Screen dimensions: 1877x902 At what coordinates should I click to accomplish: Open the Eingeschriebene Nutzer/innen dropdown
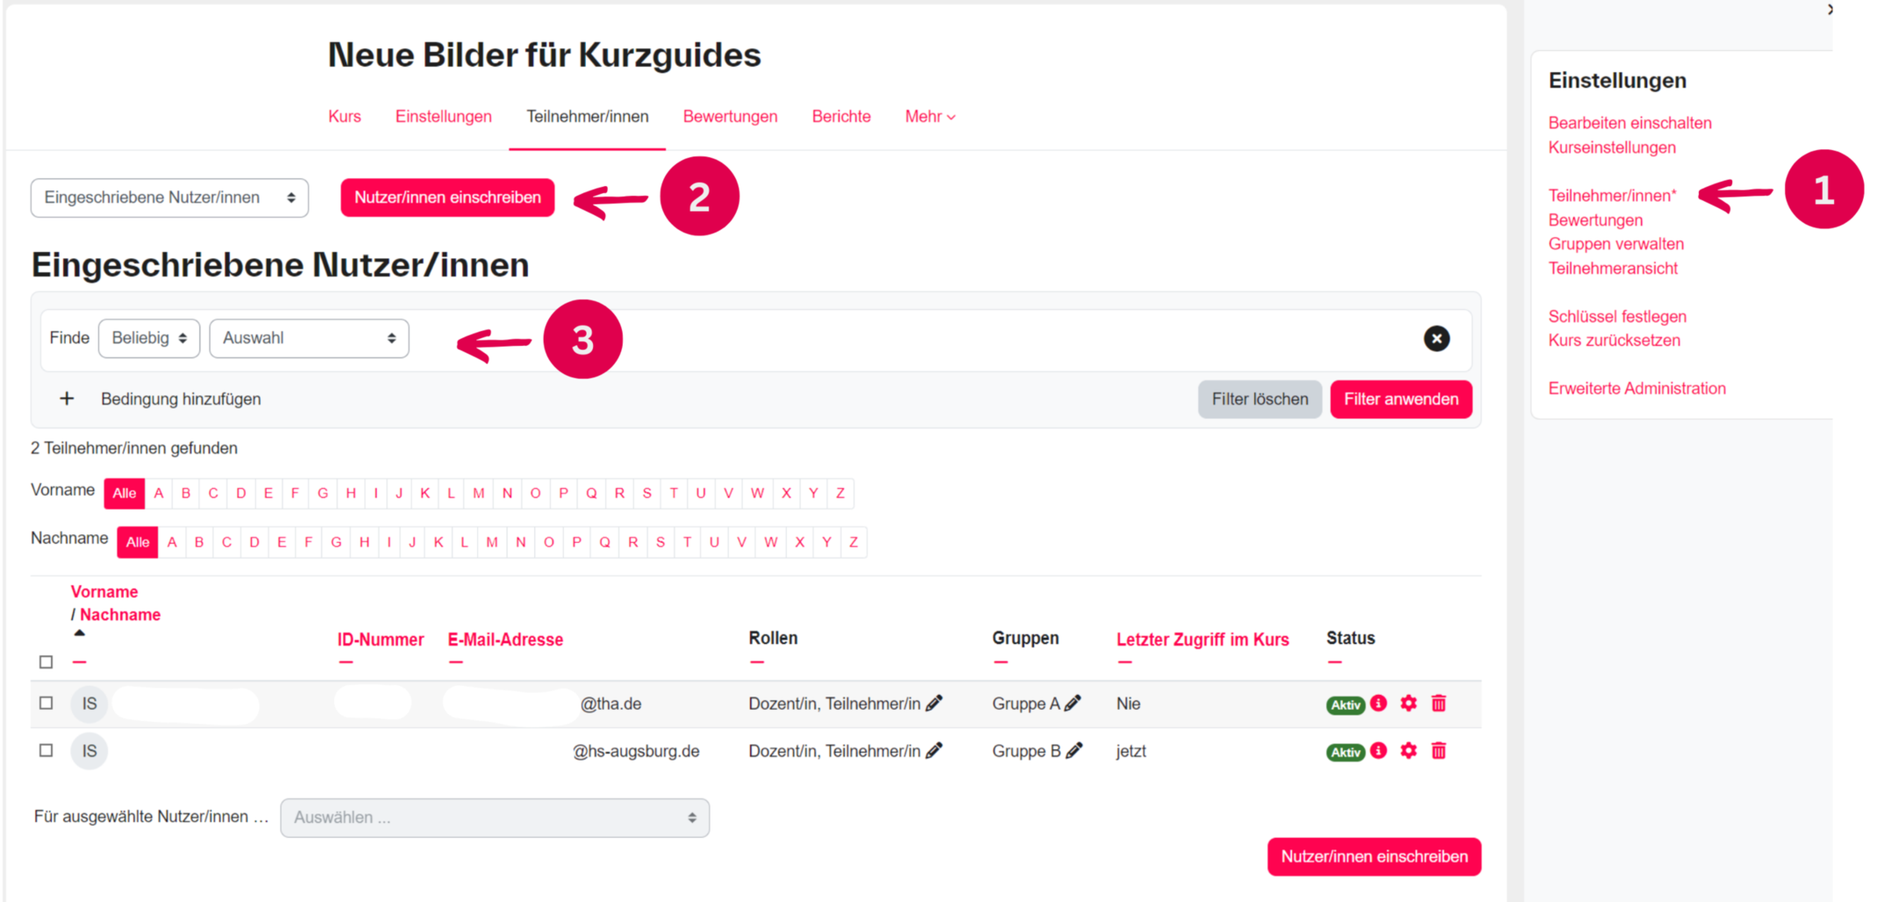(169, 198)
